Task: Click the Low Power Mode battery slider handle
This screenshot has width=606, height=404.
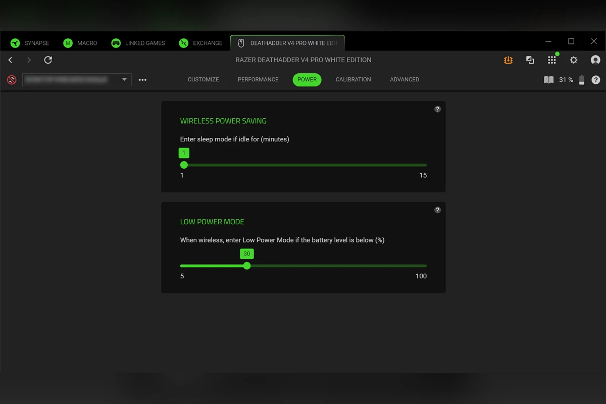Action: click(x=247, y=266)
